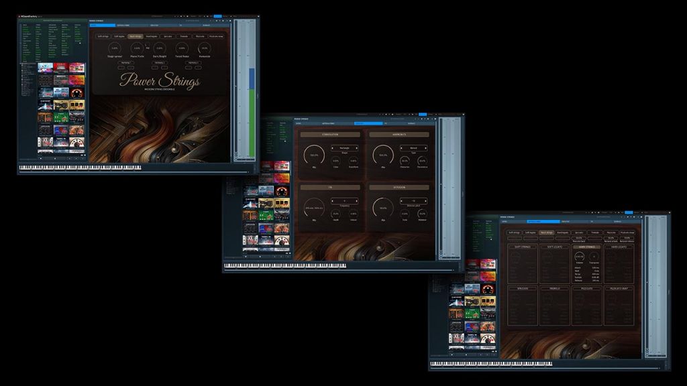This screenshot has width=687, height=386.
Task: Click the SOFT STRINGS panel header
Action: coord(523,247)
